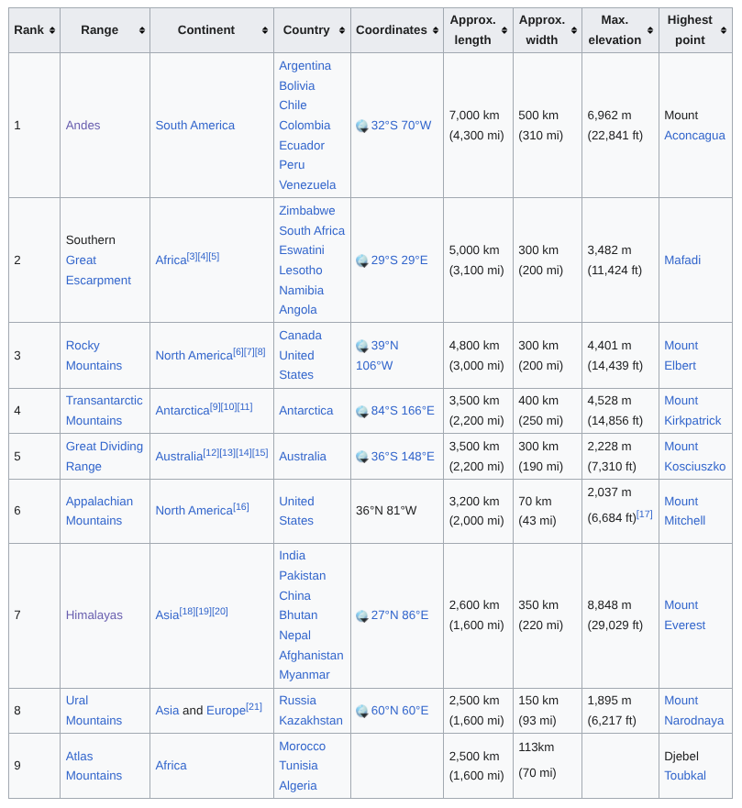Open Mount Narodnaya link
This screenshot has width=742, height=808.
tap(694, 711)
